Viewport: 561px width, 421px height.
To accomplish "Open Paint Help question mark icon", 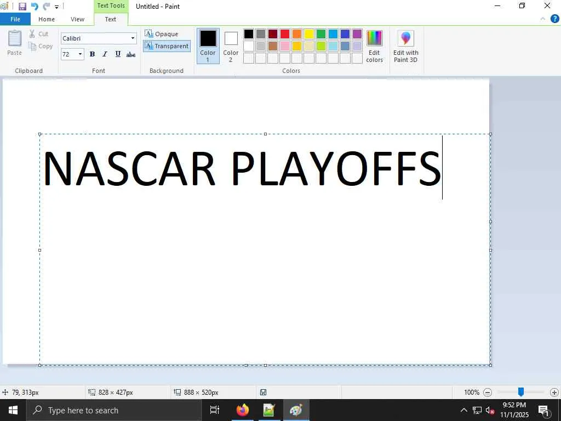I will click(554, 19).
